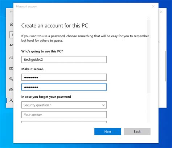Click the first password field

pos(64,77)
